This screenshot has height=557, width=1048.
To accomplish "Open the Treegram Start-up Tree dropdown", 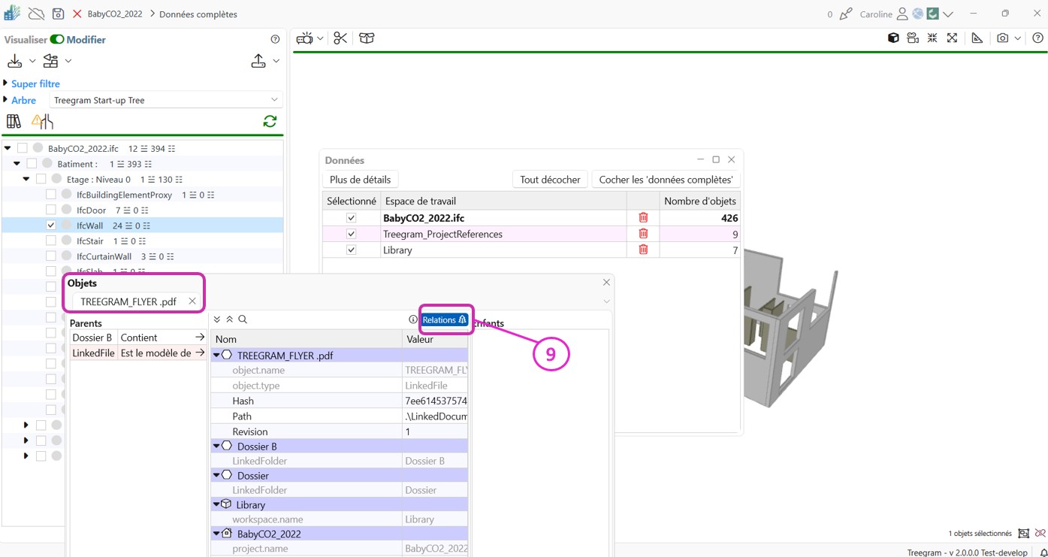I will click(165, 100).
